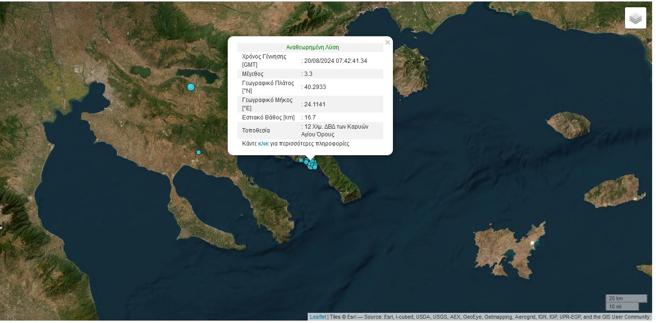Open the Leaflet attribution link

click(x=318, y=317)
